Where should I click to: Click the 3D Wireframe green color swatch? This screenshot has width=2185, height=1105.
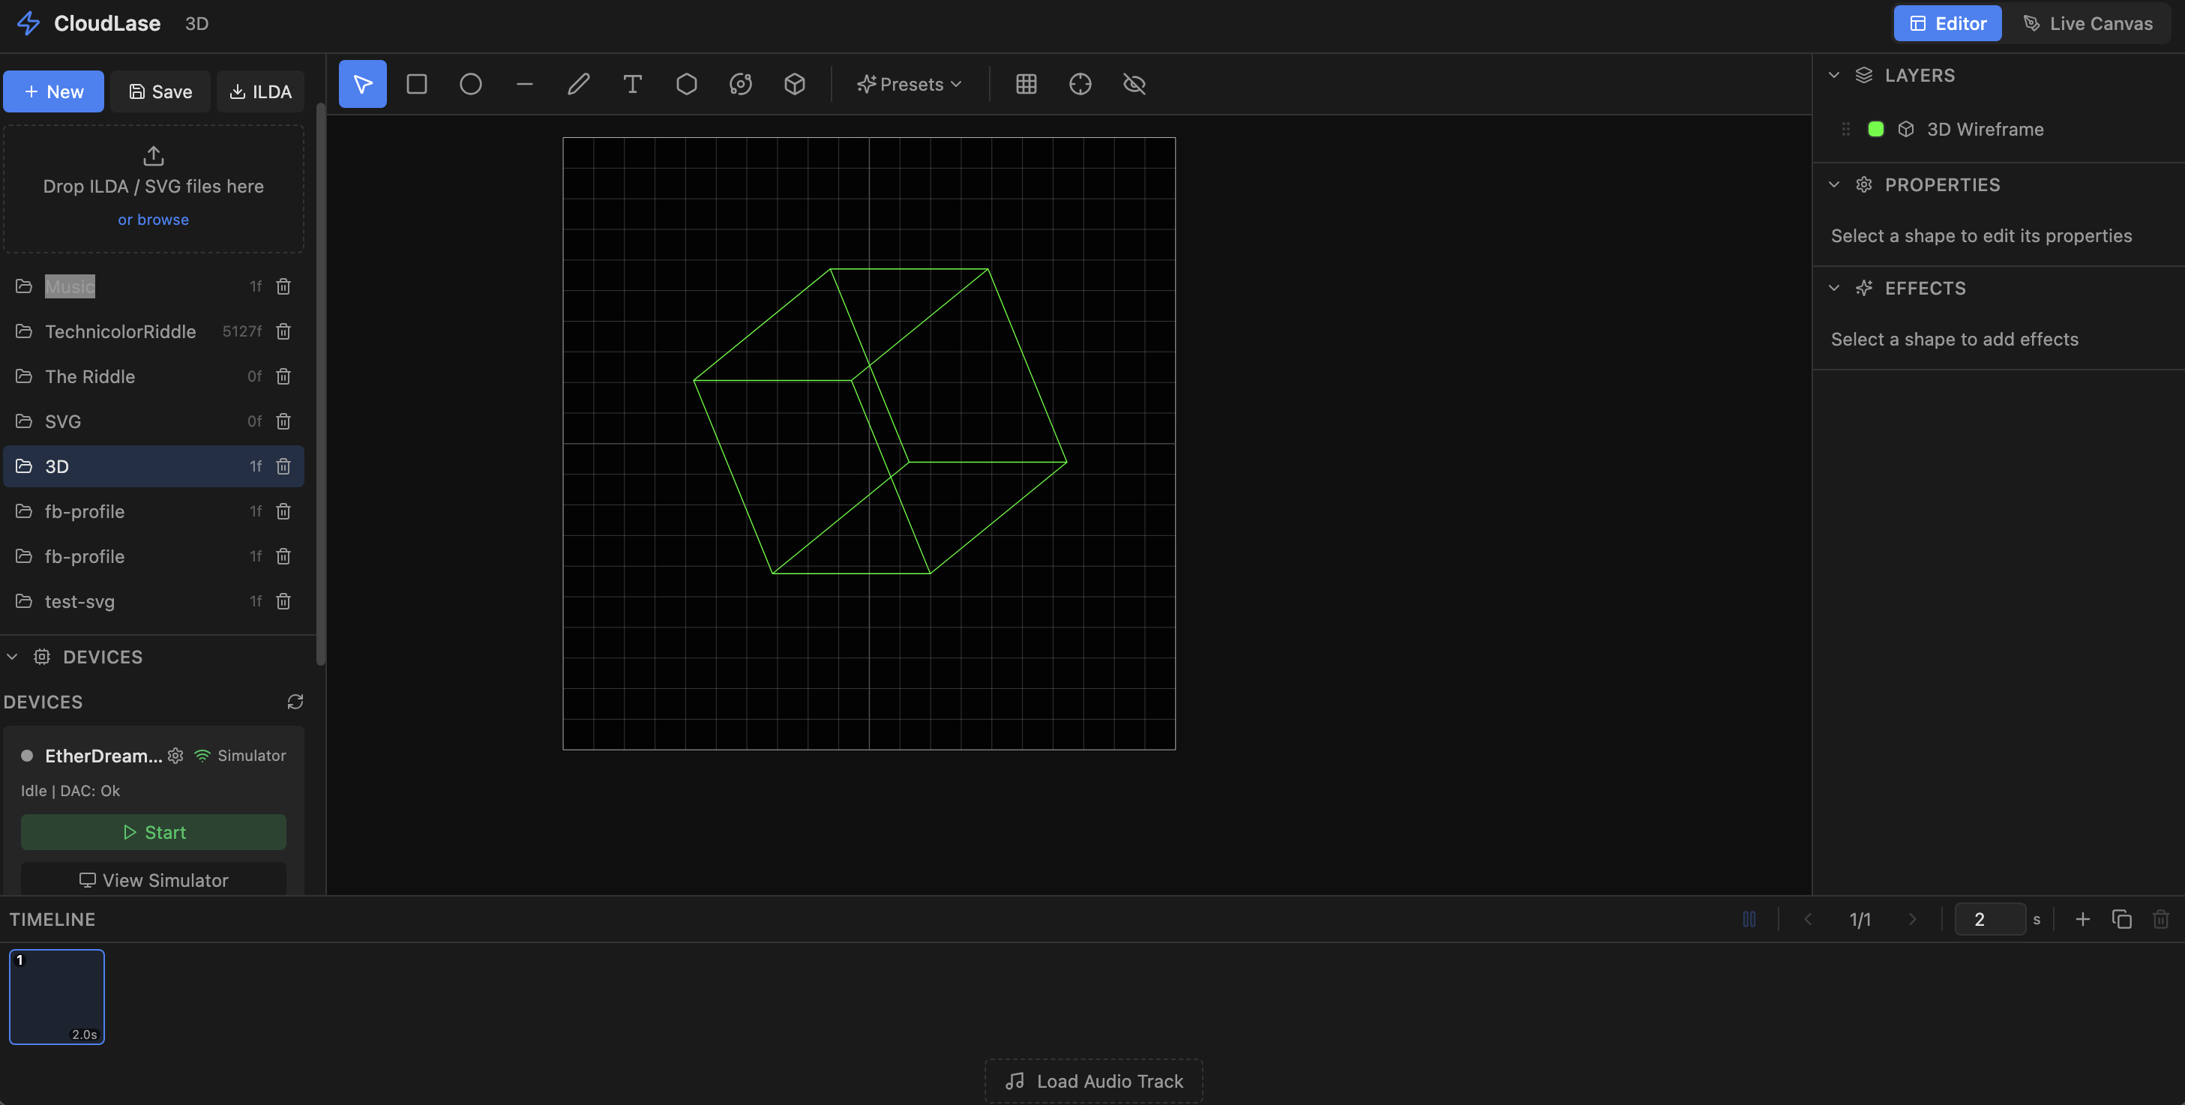1875,129
